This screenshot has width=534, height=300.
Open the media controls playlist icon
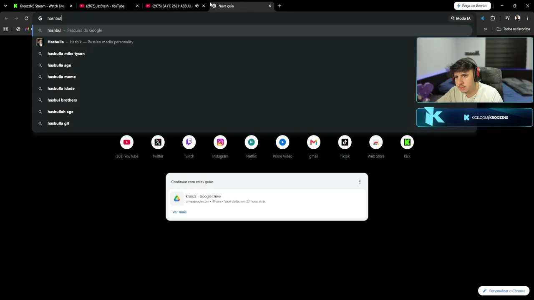pyautogui.click(x=507, y=18)
